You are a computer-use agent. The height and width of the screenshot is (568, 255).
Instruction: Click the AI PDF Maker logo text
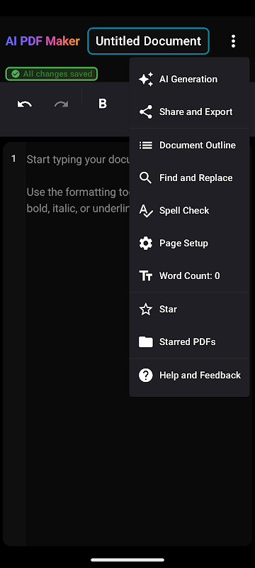tap(42, 41)
